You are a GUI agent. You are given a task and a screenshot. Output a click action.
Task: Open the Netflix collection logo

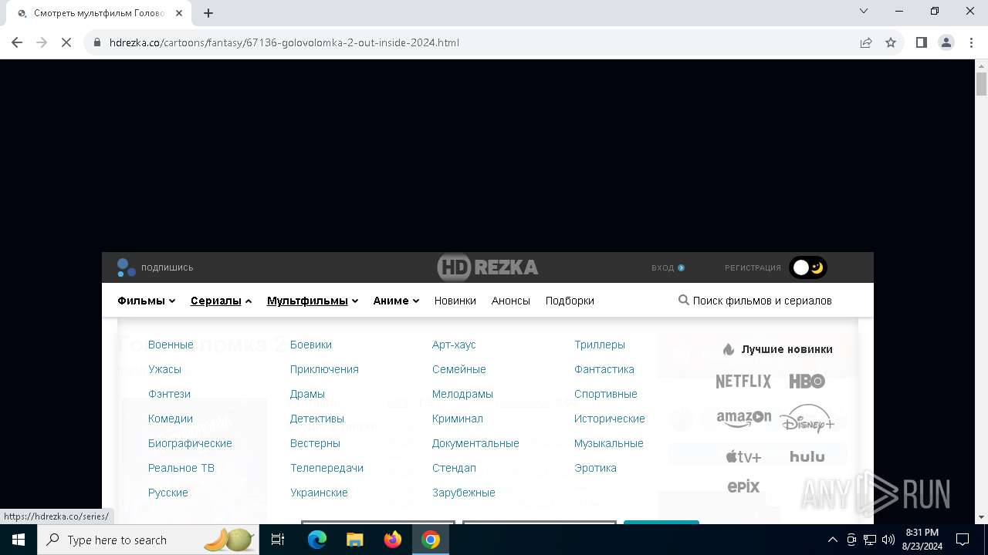click(x=743, y=382)
